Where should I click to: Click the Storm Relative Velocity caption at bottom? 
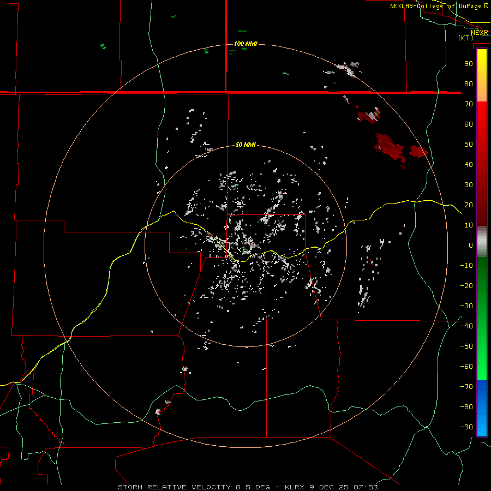point(248,487)
